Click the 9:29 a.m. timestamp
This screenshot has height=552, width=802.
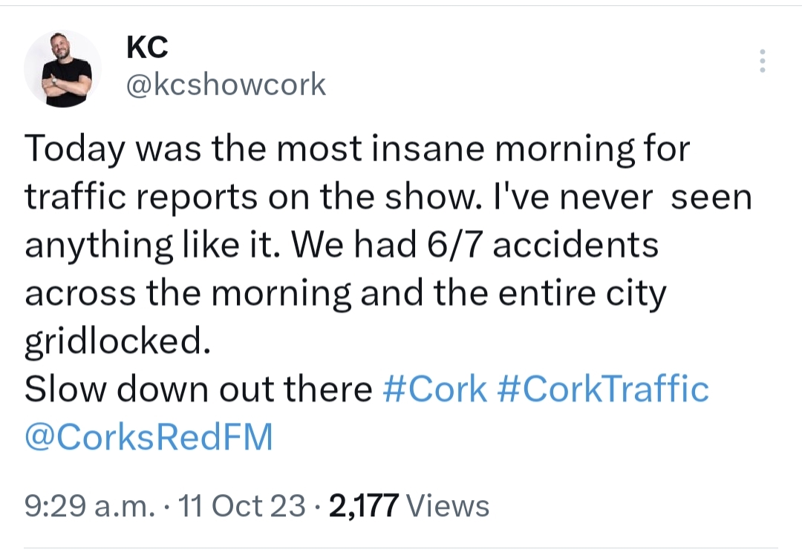tap(89, 506)
